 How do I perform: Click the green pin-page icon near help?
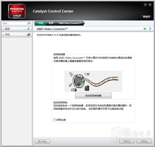(145, 29)
